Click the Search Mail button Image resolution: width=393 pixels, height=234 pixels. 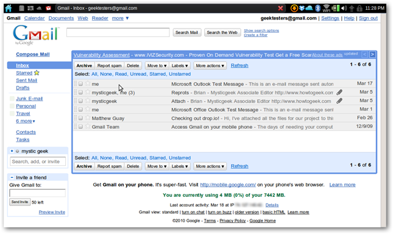point(186,32)
